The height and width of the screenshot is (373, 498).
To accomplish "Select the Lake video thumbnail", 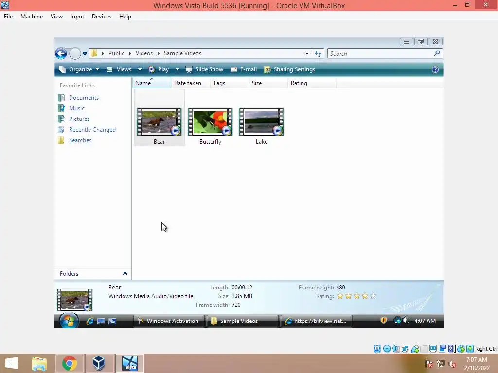I will 261,122.
